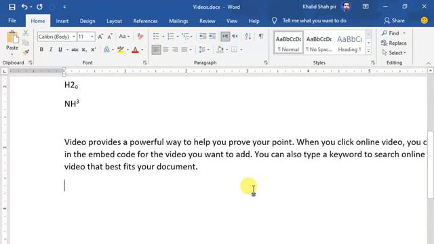434x244 pixels.
Task: Decrease font size with the small A icon
Action: click(x=110, y=37)
